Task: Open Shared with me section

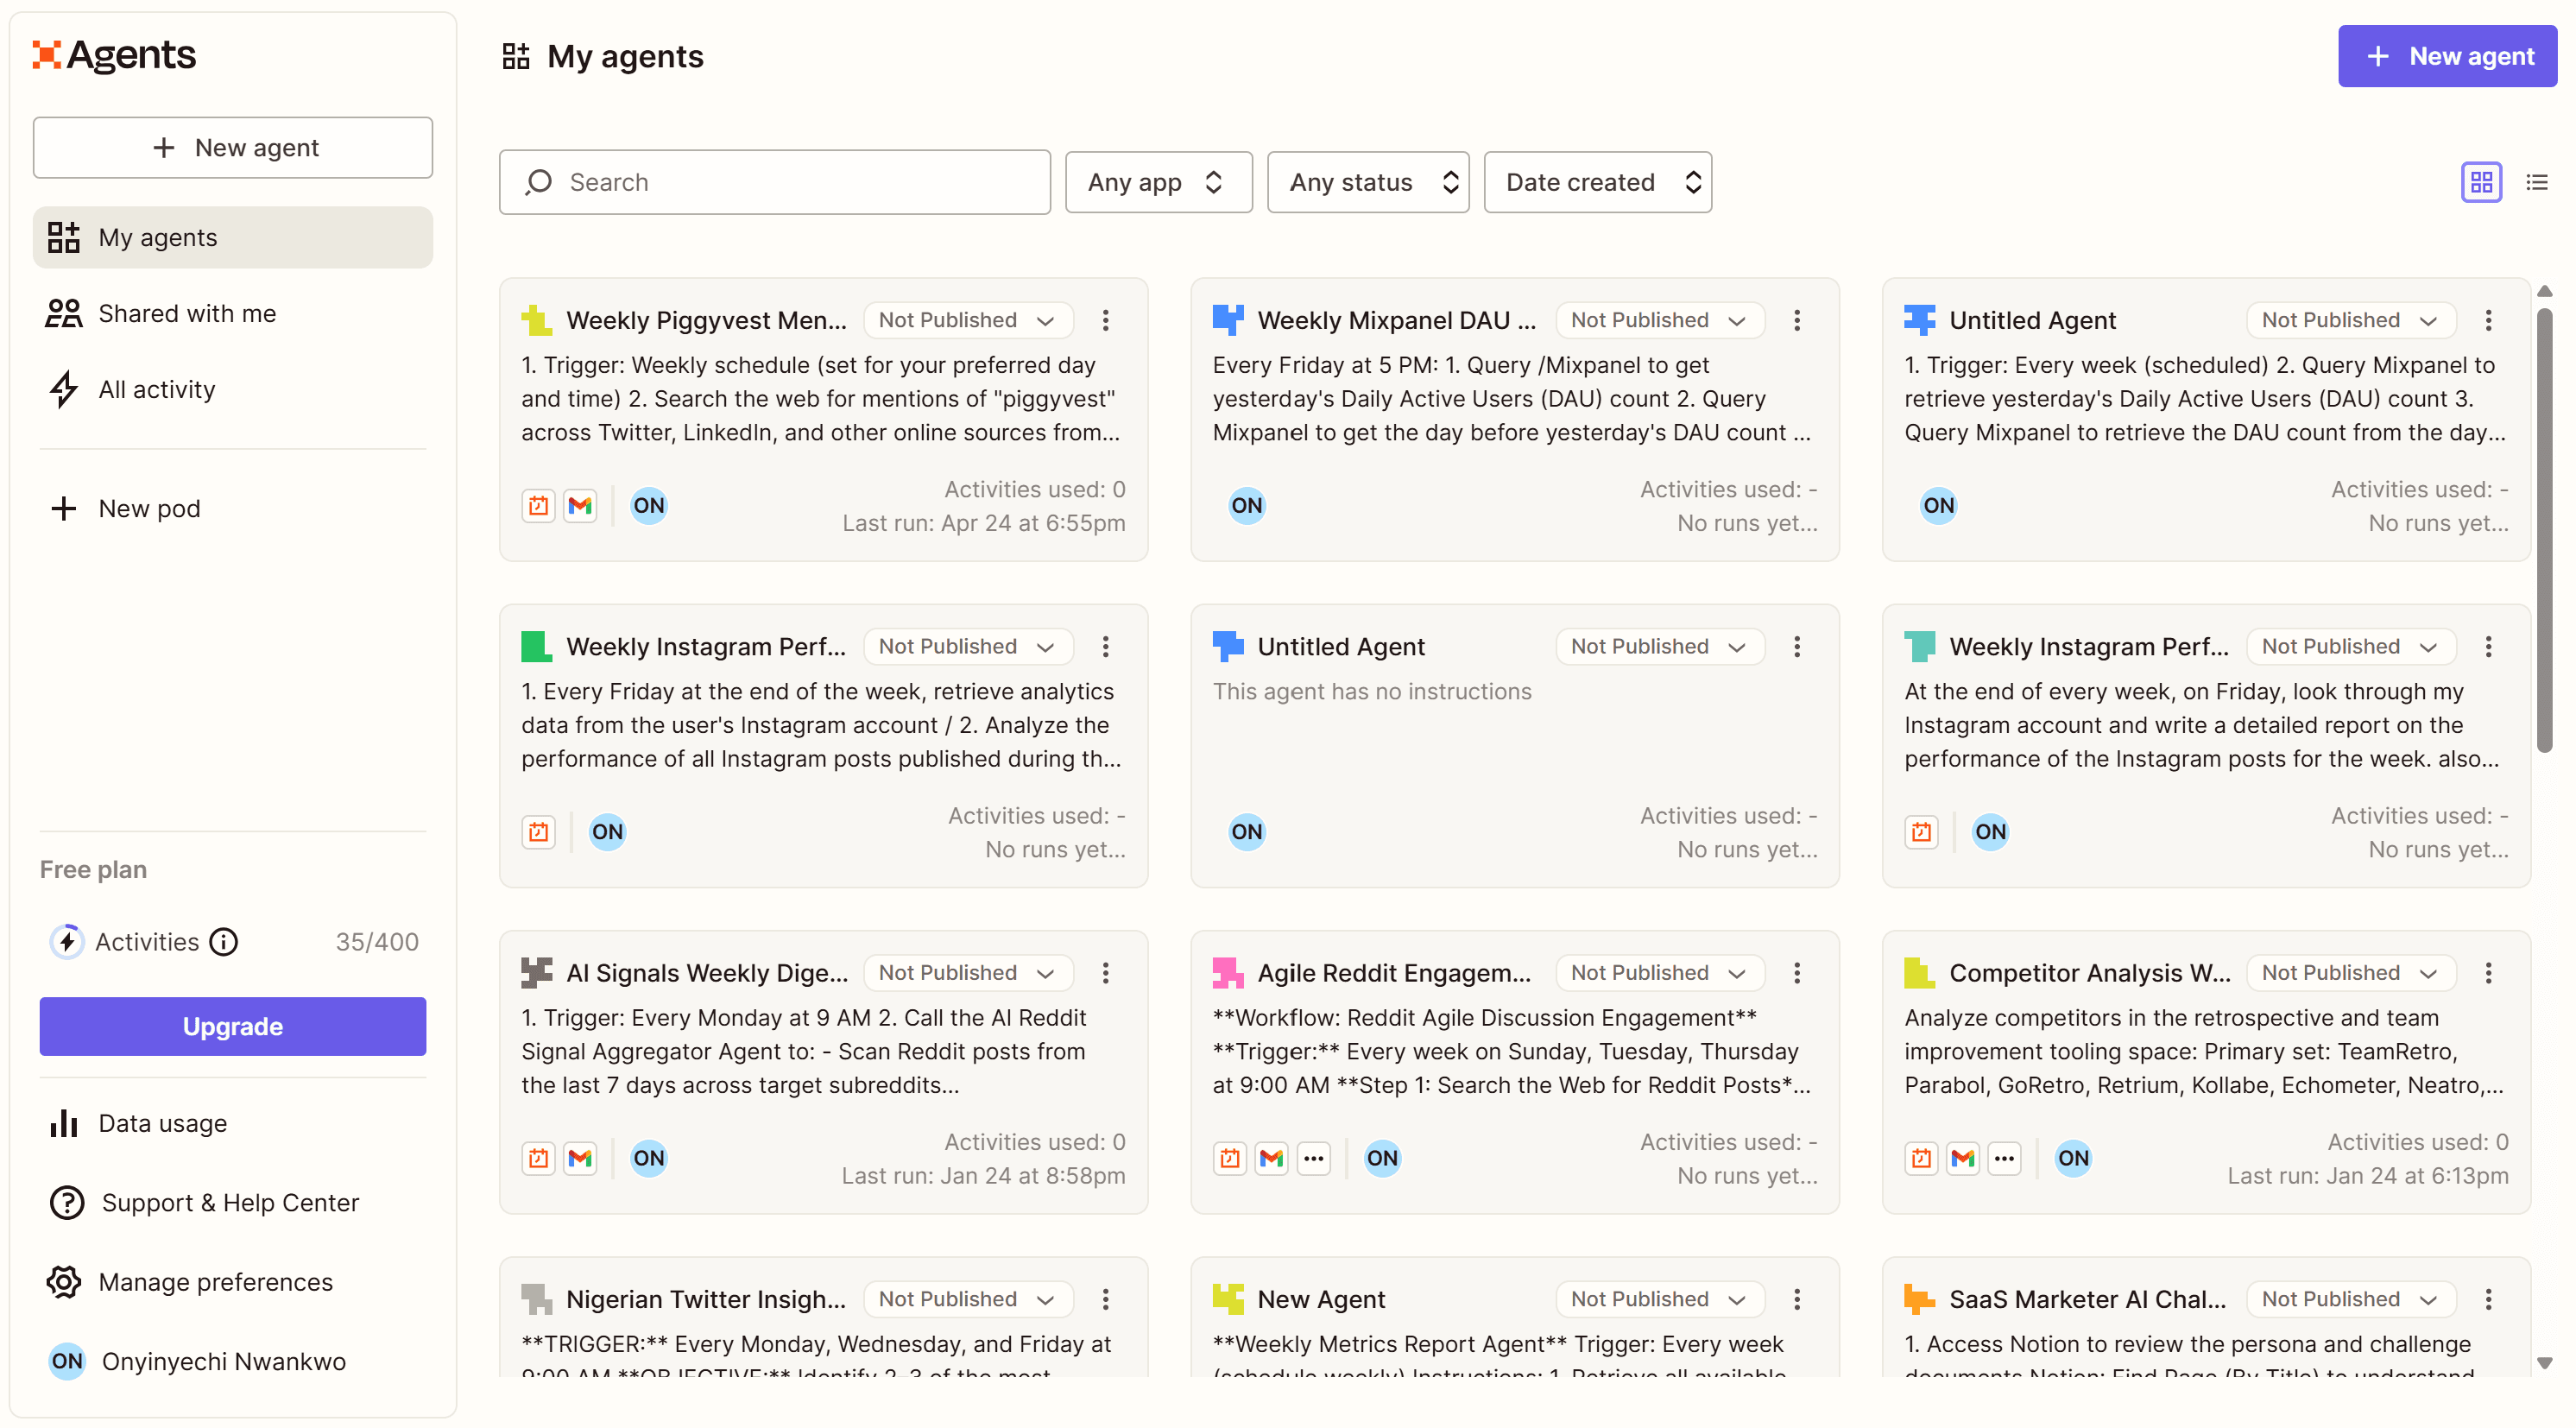Action: pos(232,313)
